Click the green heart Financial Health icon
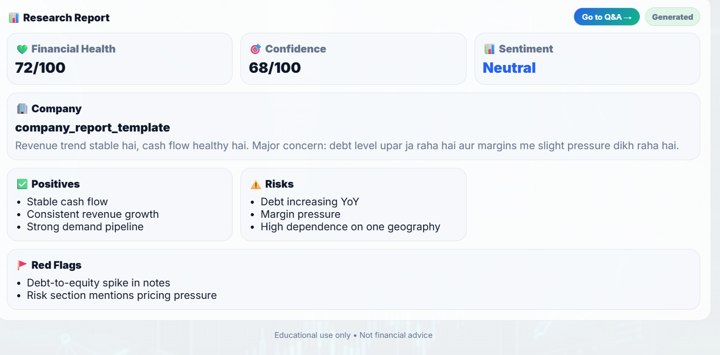720x355 pixels. point(22,49)
